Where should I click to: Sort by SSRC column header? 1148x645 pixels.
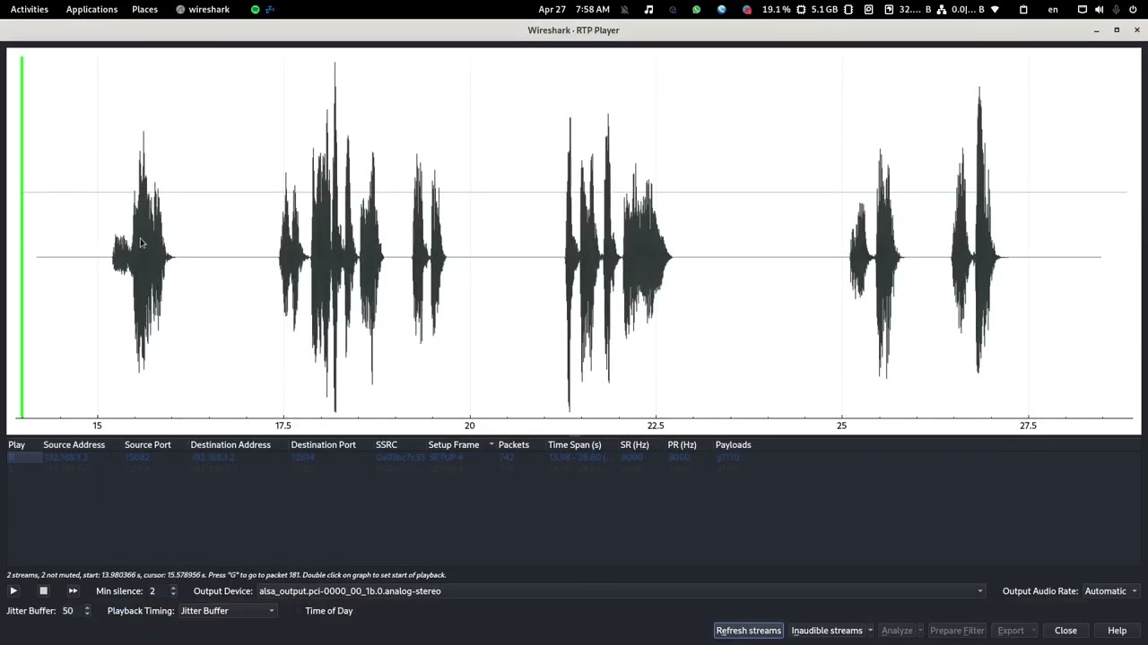tap(387, 445)
